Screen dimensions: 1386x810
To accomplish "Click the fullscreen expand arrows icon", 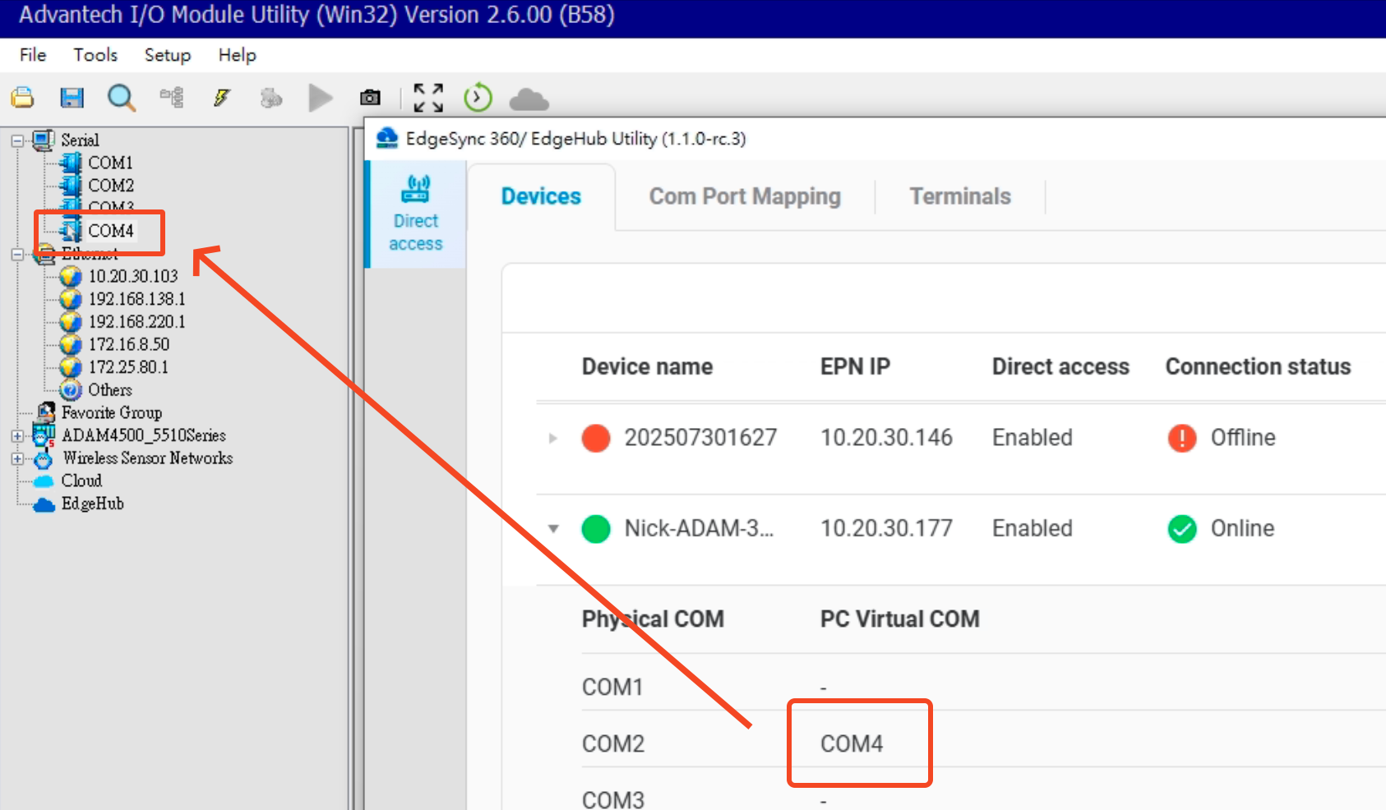I will 427,97.
